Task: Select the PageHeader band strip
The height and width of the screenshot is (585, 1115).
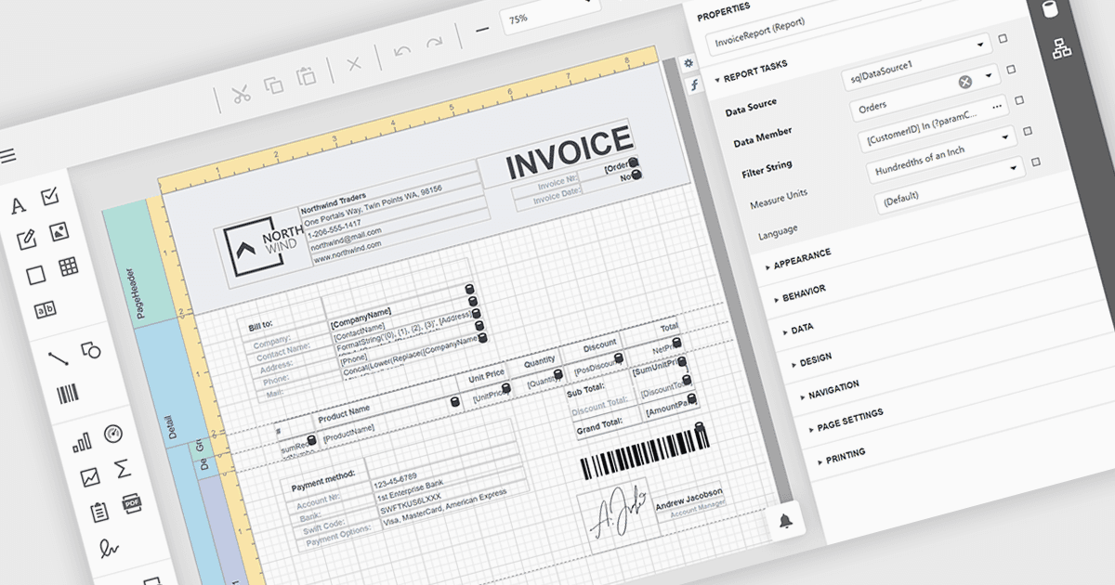Action: [x=138, y=263]
